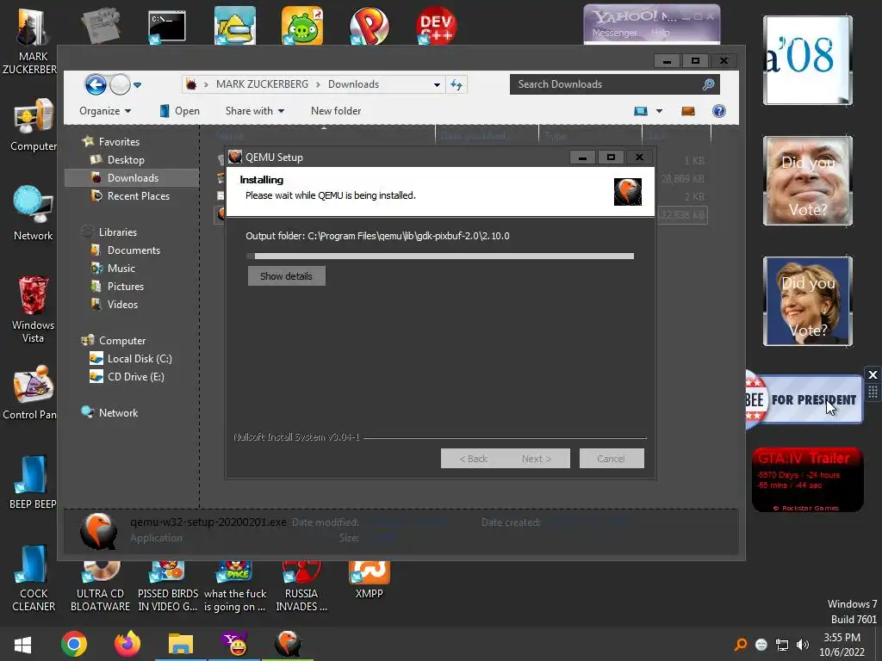Open the Control Panel desktop icon
Screen dimensions: 882x661
pos(32,392)
